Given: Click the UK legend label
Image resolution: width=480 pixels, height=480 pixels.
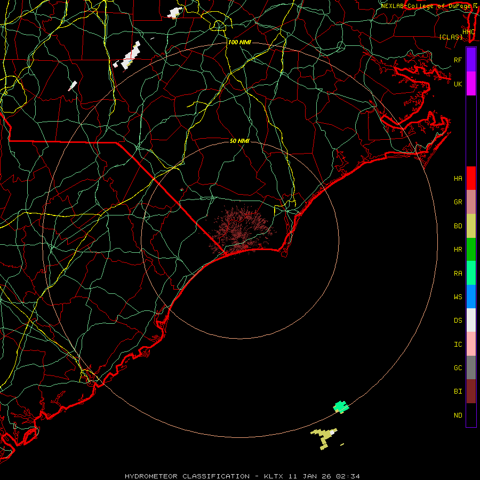Looking at the screenshot, I should (x=458, y=84).
